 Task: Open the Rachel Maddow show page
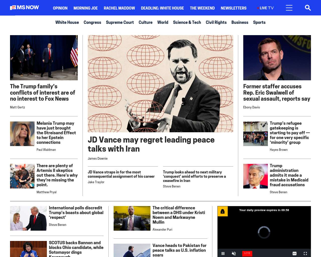(119, 8)
